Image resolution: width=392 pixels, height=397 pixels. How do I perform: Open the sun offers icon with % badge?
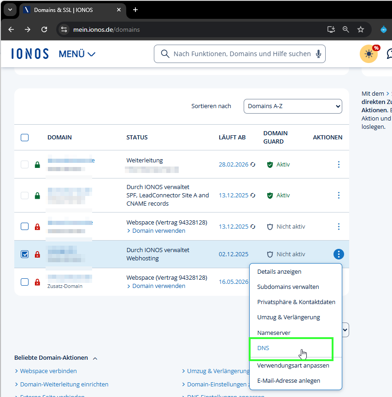[x=369, y=54]
